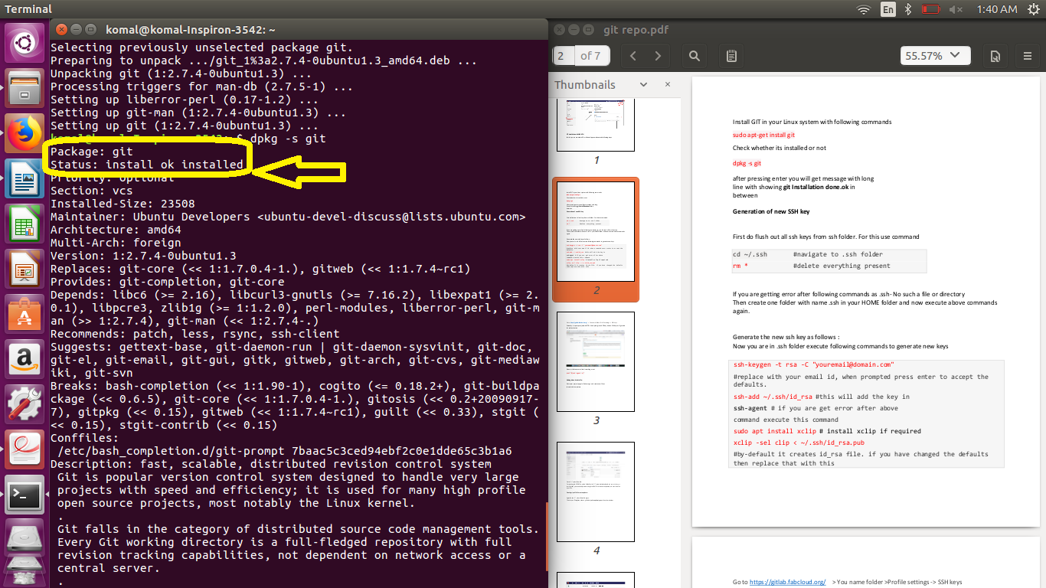Click 'rm *' command in PDF
The height and width of the screenshot is (588, 1046).
[x=740, y=266]
